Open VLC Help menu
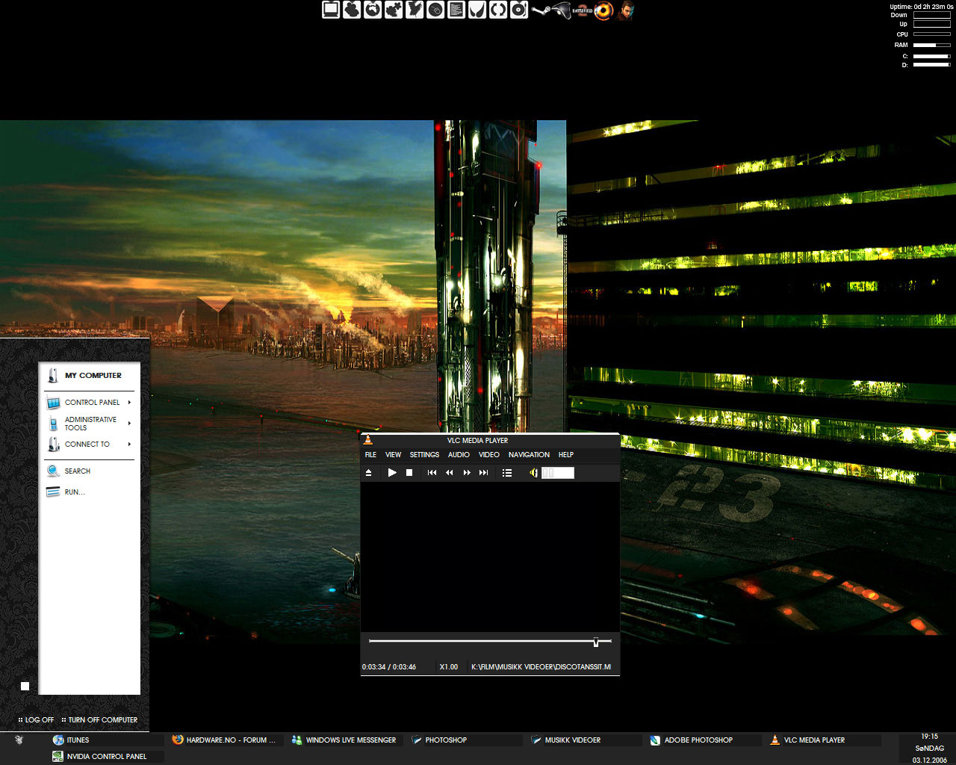 pyautogui.click(x=566, y=455)
